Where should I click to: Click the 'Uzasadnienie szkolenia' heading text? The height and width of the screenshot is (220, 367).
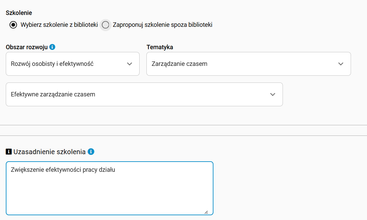(49, 152)
